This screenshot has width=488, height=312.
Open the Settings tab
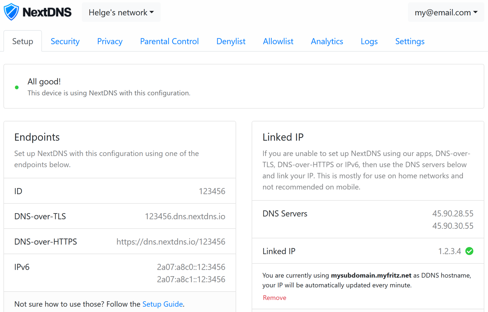409,41
